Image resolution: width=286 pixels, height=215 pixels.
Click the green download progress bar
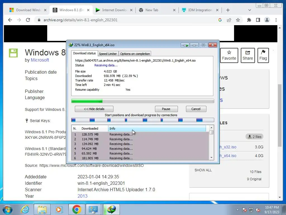click(143, 101)
